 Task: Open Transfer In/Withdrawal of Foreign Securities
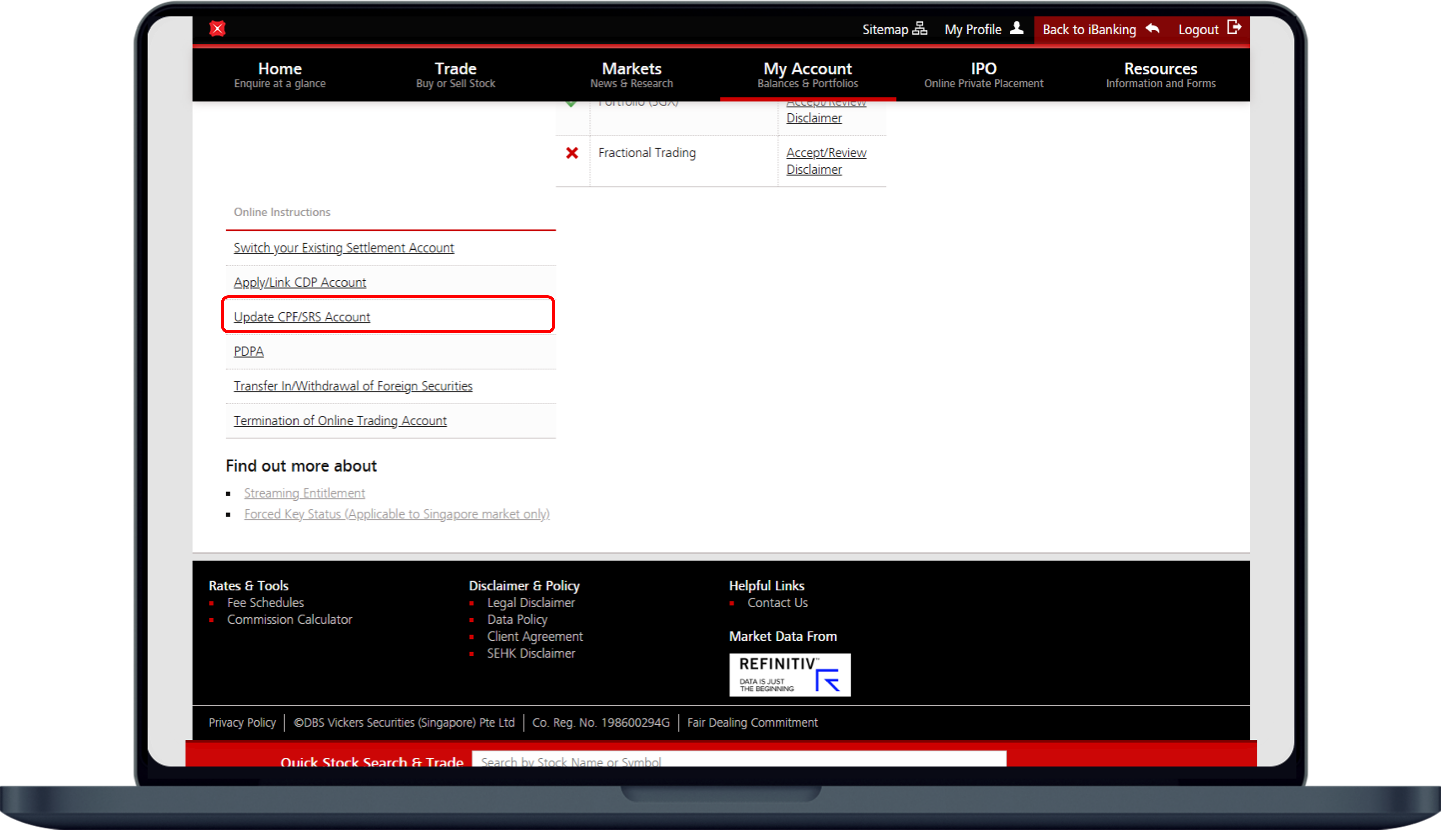[353, 386]
